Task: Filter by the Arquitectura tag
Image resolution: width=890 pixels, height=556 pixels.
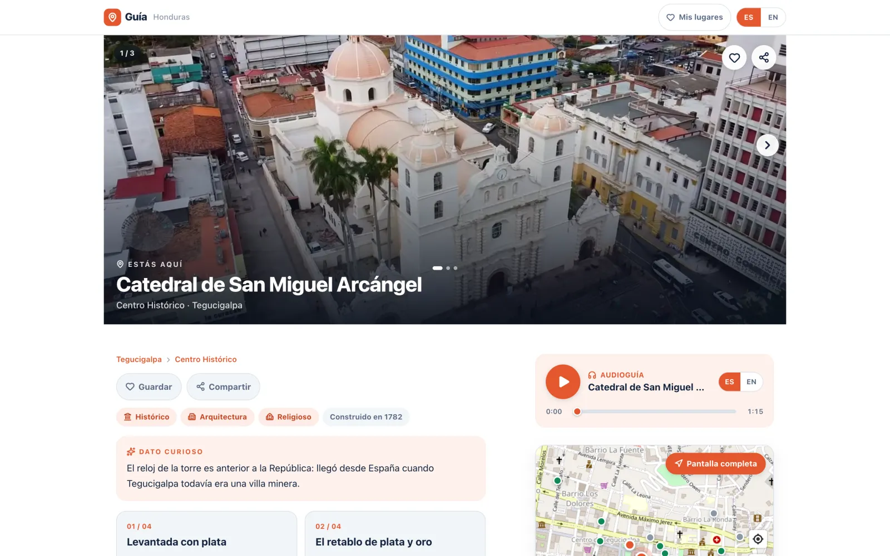Action: [x=217, y=417]
